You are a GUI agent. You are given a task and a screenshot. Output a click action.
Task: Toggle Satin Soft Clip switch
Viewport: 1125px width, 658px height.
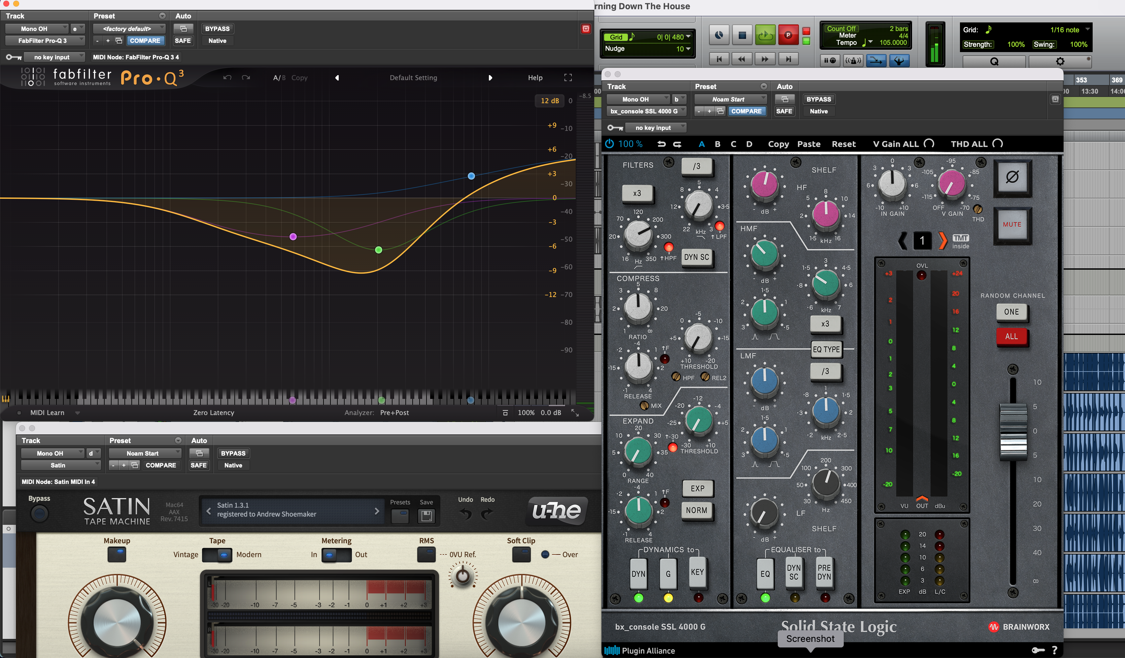521,554
